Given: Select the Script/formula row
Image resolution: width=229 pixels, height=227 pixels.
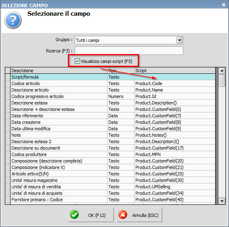Looking at the screenshot, I should click(x=113, y=77).
